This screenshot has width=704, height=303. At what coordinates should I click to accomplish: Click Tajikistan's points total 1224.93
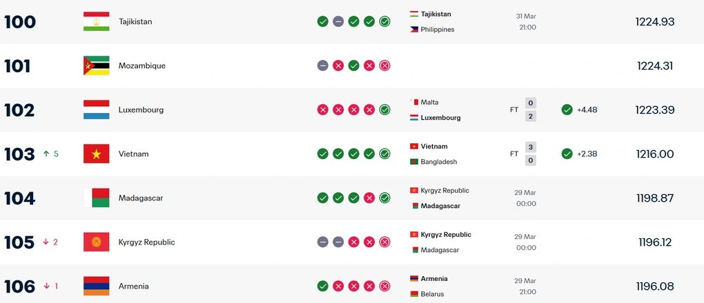coord(654,21)
